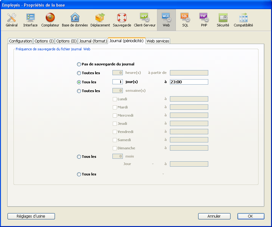Tick the Lundi checkbox

(x=115, y=99)
